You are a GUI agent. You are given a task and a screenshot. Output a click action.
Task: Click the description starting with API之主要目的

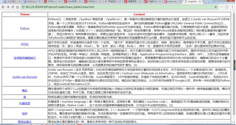coord(139,58)
